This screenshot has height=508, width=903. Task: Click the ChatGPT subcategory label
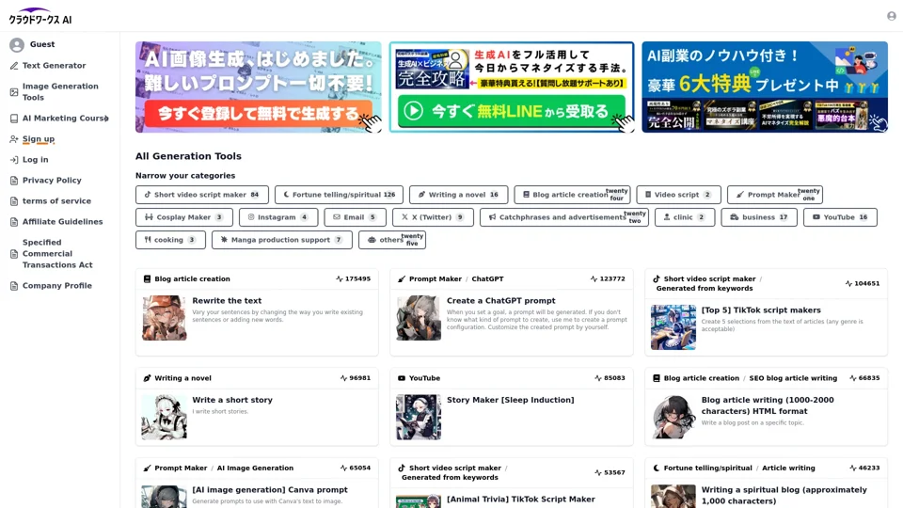tap(487, 278)
